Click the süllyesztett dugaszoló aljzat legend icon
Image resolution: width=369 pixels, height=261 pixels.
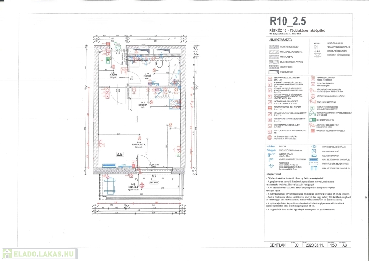pyautogui.click(x=270, y=125)
